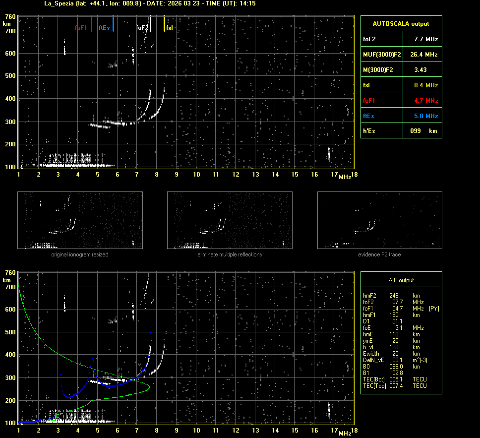Click the [PY] tag beside foF1
The width and height of the screenshot is (480, 438).
434,309
